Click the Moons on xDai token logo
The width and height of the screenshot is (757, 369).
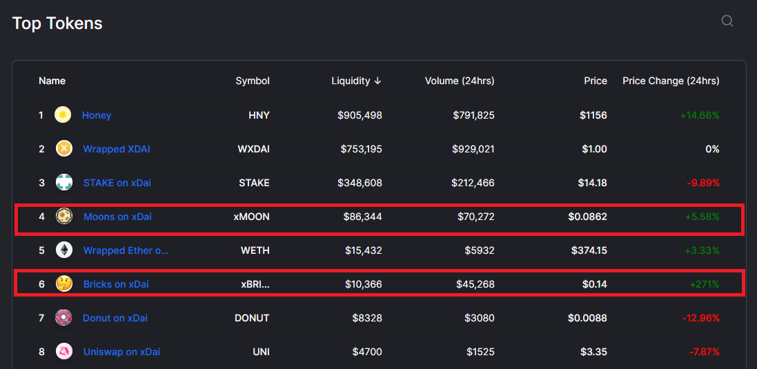[64, 217]
